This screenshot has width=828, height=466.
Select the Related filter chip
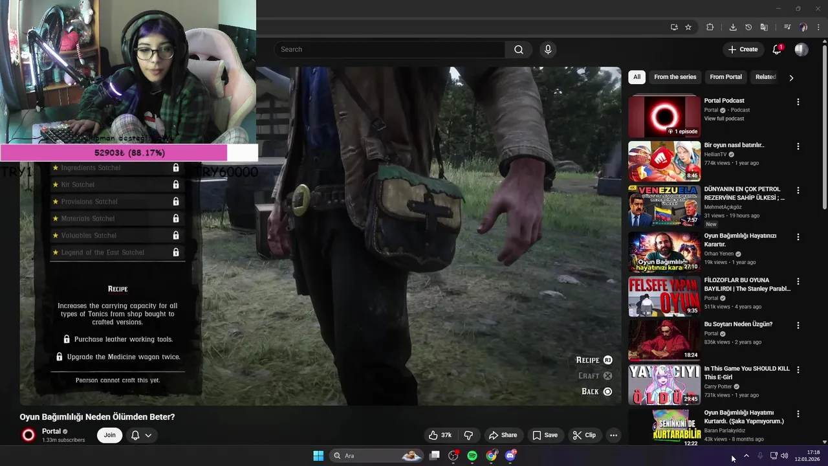766,77
